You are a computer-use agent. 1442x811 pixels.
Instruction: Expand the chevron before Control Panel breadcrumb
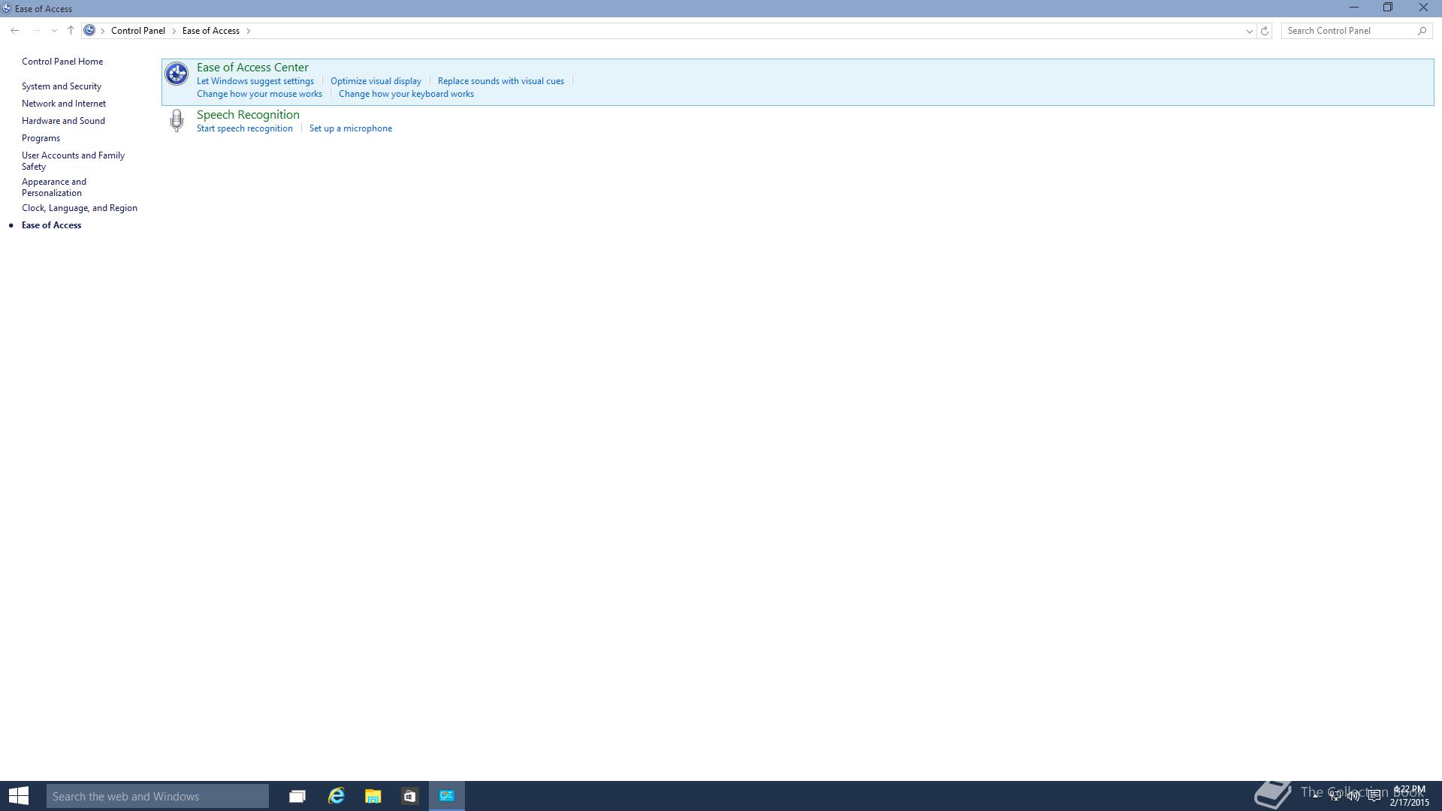tap(103, 31)
